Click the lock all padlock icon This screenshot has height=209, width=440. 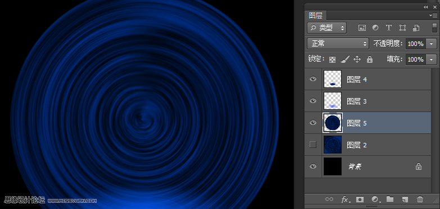tap(370, 59)
